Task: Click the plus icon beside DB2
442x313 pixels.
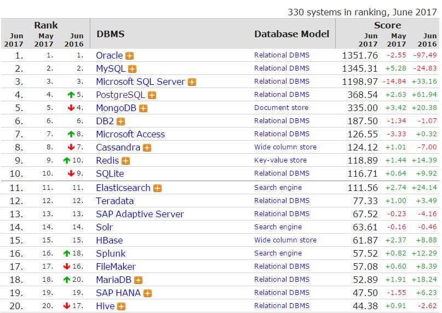Action: click(120, 121)
